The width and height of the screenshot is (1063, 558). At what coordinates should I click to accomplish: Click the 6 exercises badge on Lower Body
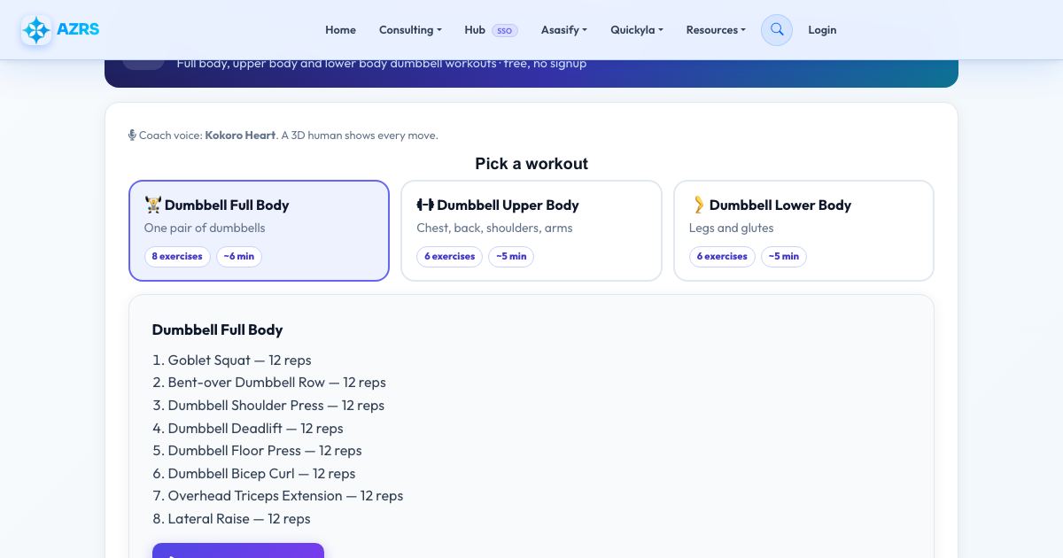tap(722, 257)
